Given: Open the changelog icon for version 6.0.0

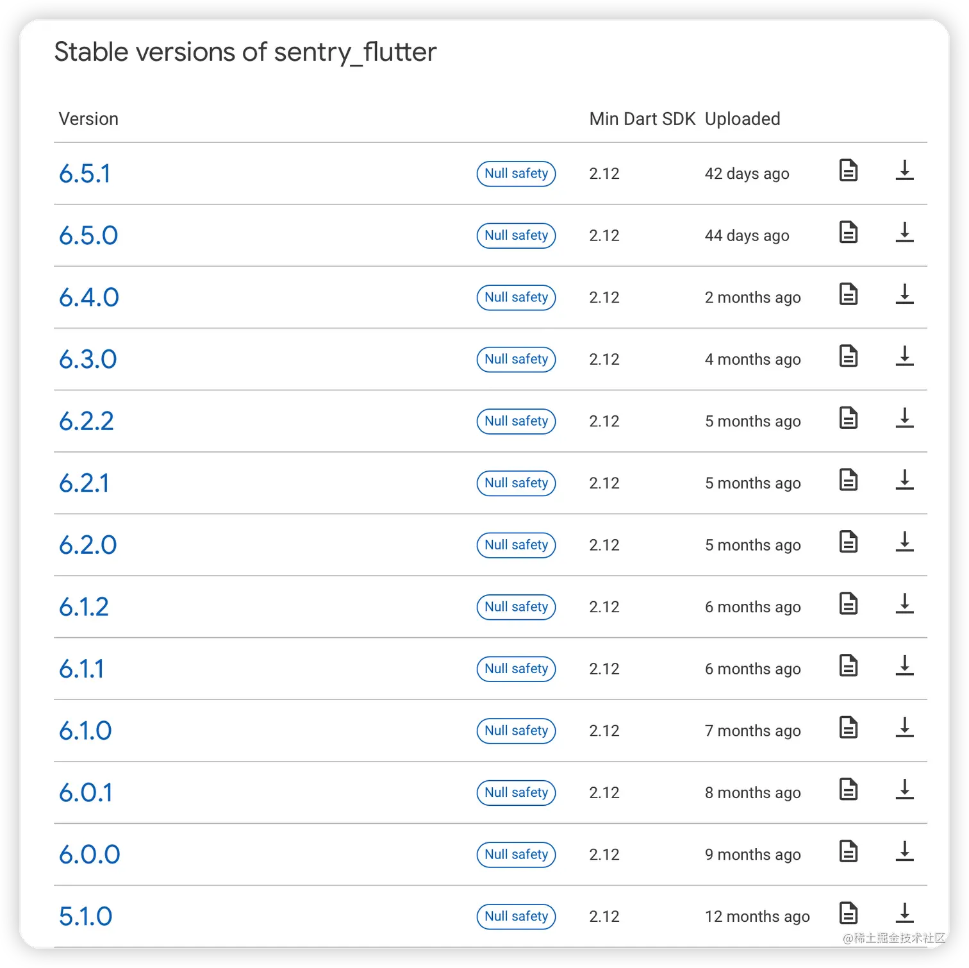Looking at the screenshot, I should tap(848, 852).
